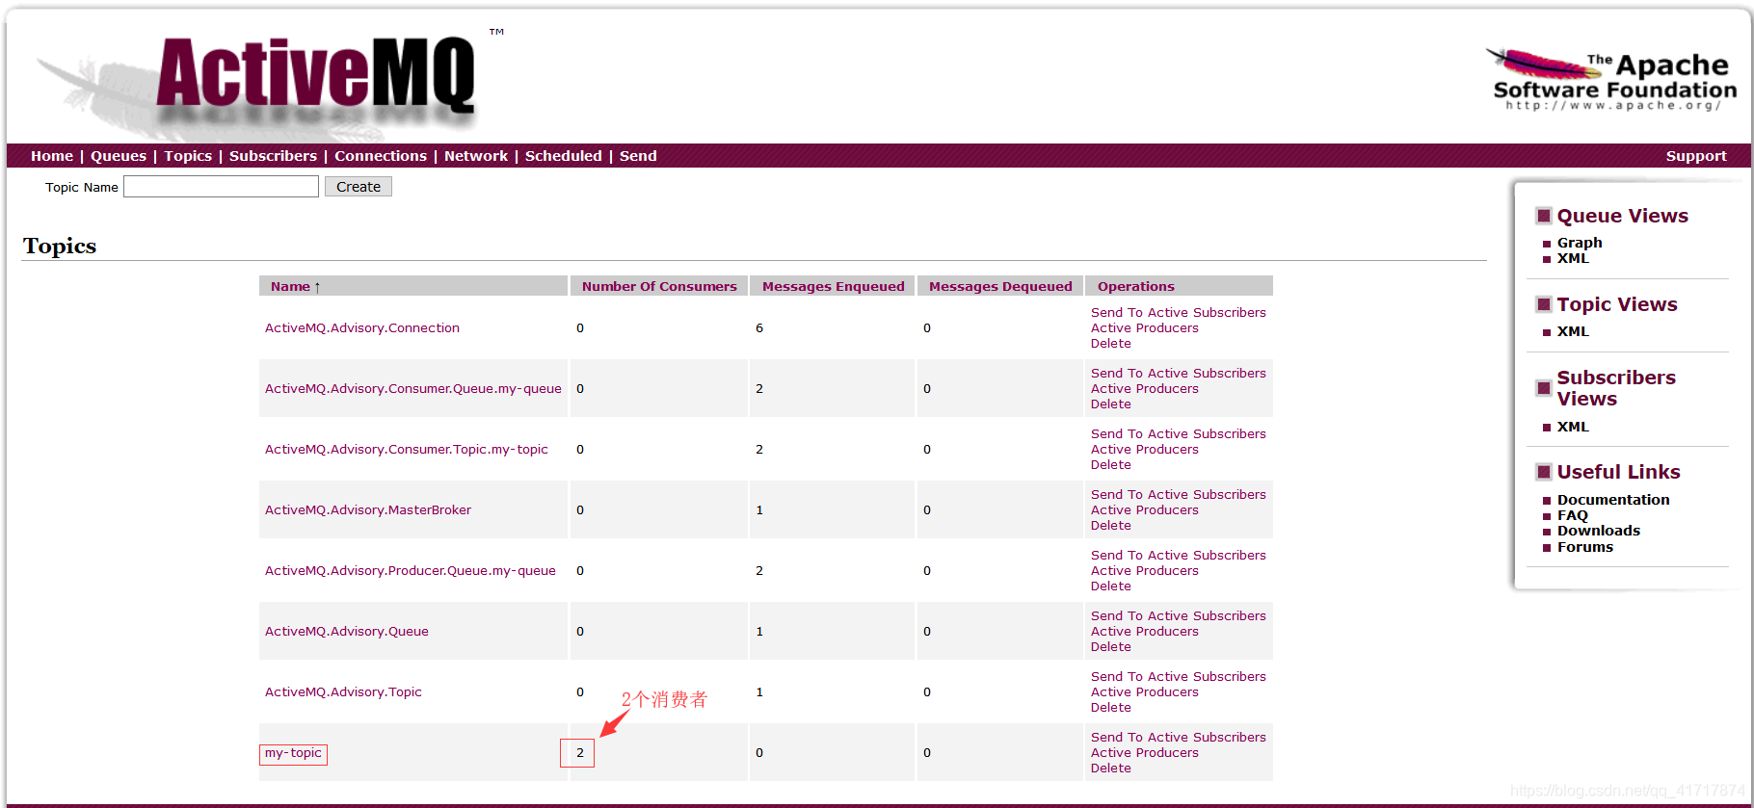Delete the ActiveMQ.Advisory.MasterBroker topic
Image resolution: width=1754 pixels, height=808 pixels.
(1111, 526)
